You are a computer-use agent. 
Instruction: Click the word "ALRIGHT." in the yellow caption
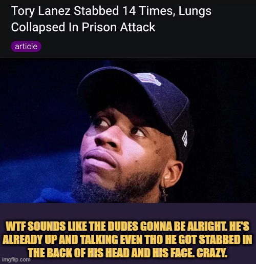click(x=204, y=226)
